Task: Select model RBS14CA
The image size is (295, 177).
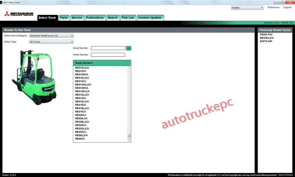Action: pos(80,98)
